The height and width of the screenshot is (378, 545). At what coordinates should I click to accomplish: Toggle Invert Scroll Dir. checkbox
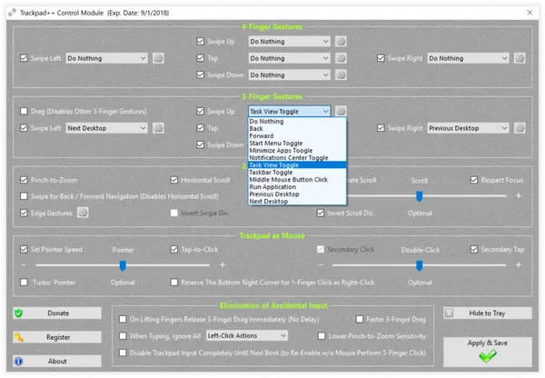320,213
